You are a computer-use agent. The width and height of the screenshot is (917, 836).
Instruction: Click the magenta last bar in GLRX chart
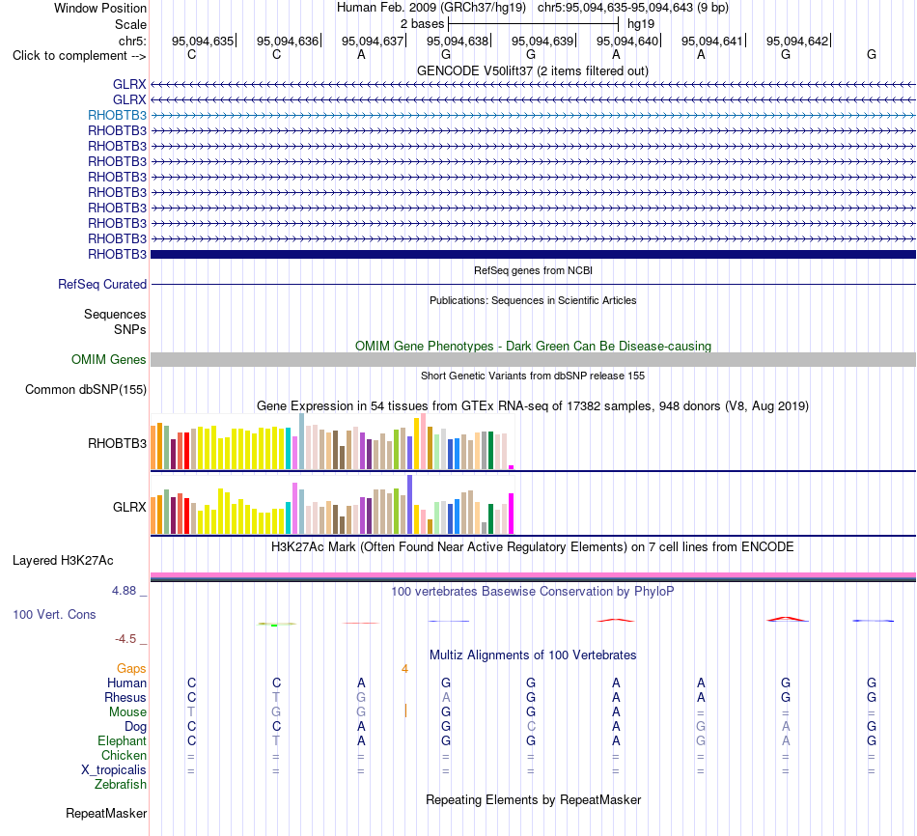[512, 514]
